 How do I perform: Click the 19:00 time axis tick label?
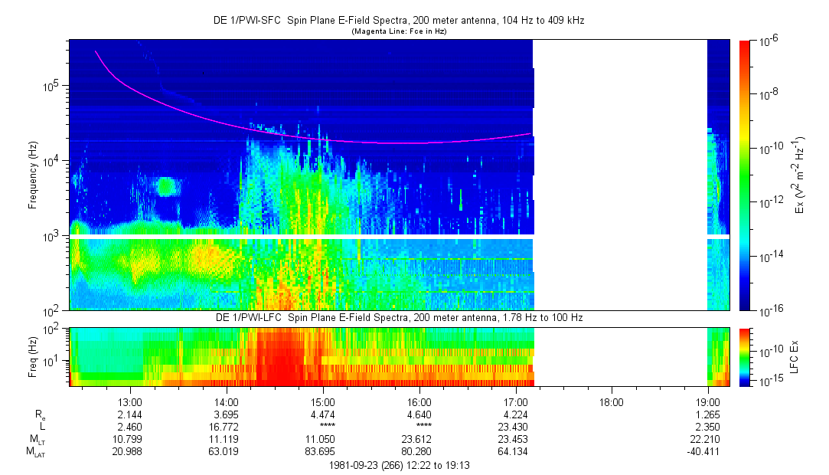pos(708,401)
